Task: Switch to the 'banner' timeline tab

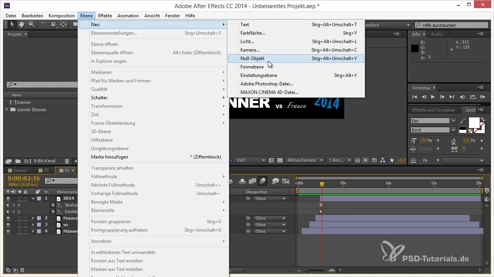Action: click(x=20, y=170)
